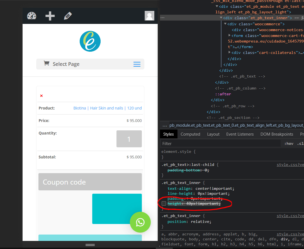Select the woocommerce-notices div node

tap(267, 30)
